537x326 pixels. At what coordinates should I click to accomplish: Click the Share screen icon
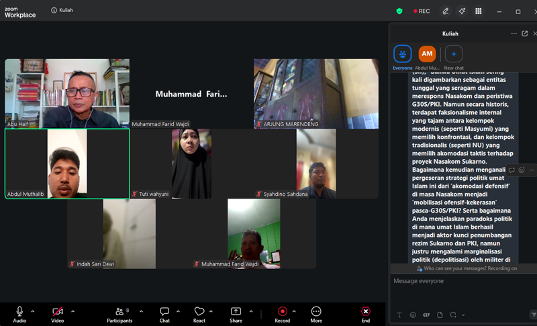(236, 311)
